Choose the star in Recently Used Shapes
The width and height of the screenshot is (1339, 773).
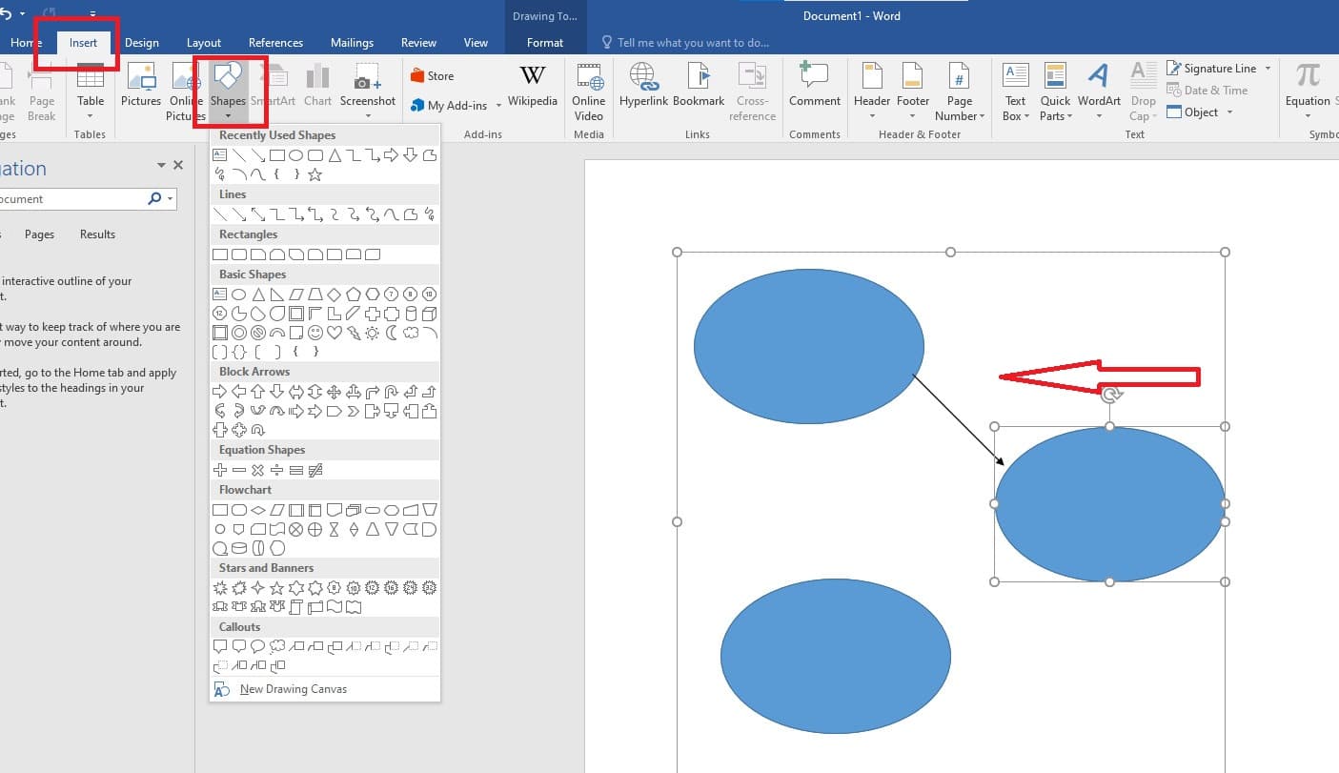314,174
